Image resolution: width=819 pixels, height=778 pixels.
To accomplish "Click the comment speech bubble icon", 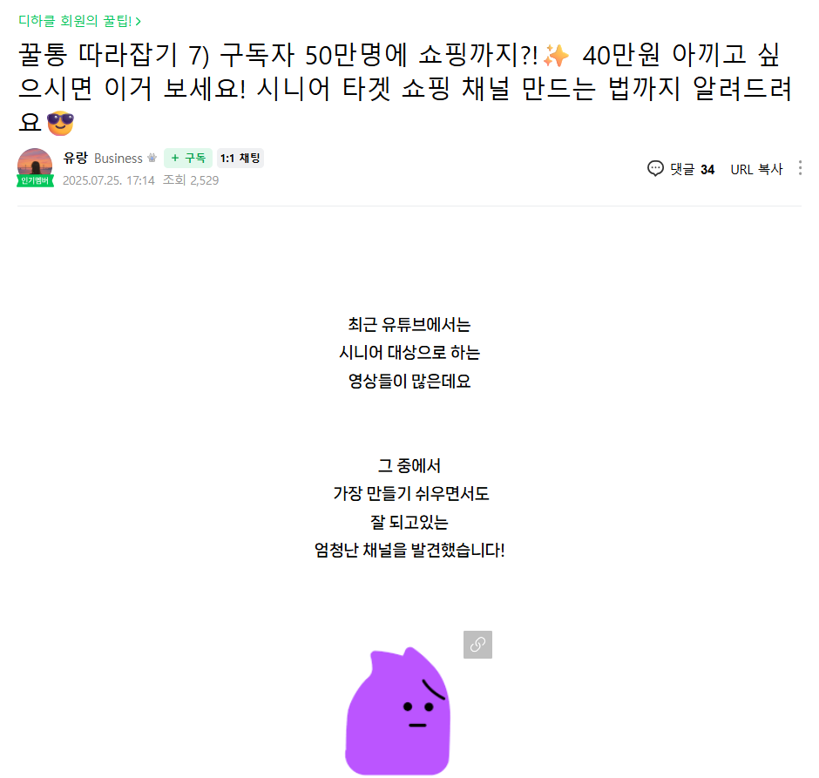I will [x=655, y=169].
